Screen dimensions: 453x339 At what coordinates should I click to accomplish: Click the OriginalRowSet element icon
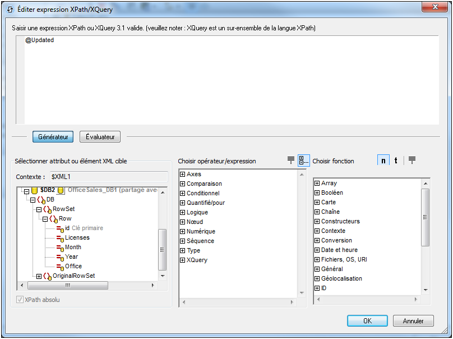pyautogui.click(x=47, y=276)
